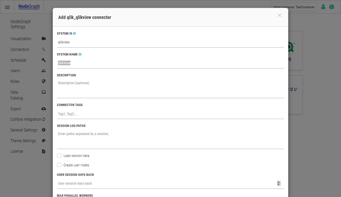This screenshot has width=341, height=197.
Task: Open Roles in the sidebar
Action: [x=15, y=81]
